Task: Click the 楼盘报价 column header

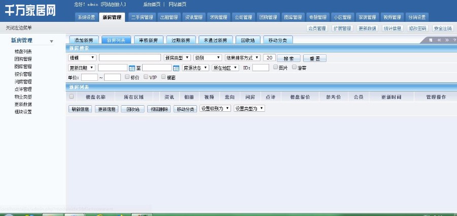Action: click(300, 97)
